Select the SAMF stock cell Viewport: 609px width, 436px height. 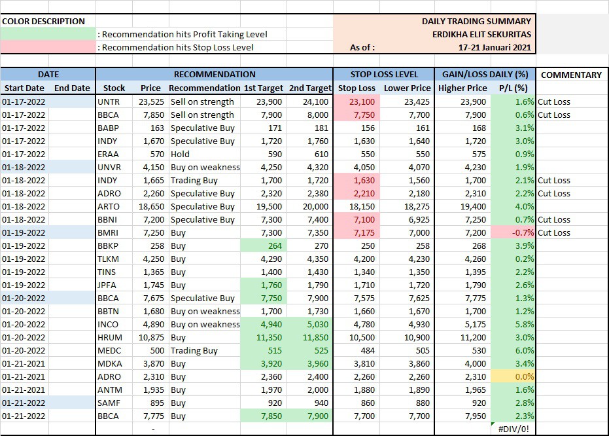(109, 403)
